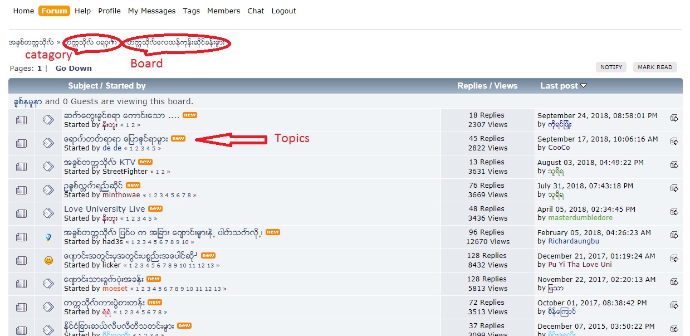This screenshot has height=336, width=690.
Task: Click folder icon for Love University Live topic
Action: (x=21, y=213)
